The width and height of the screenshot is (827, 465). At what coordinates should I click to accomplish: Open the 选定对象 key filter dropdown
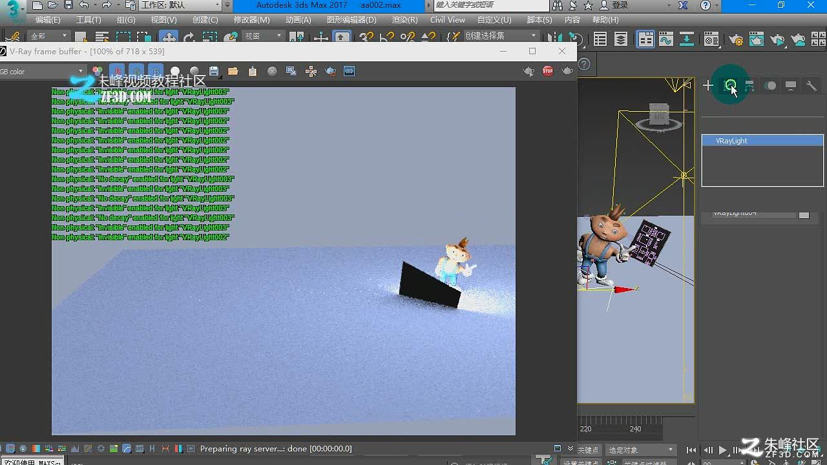tap(641, 450)
